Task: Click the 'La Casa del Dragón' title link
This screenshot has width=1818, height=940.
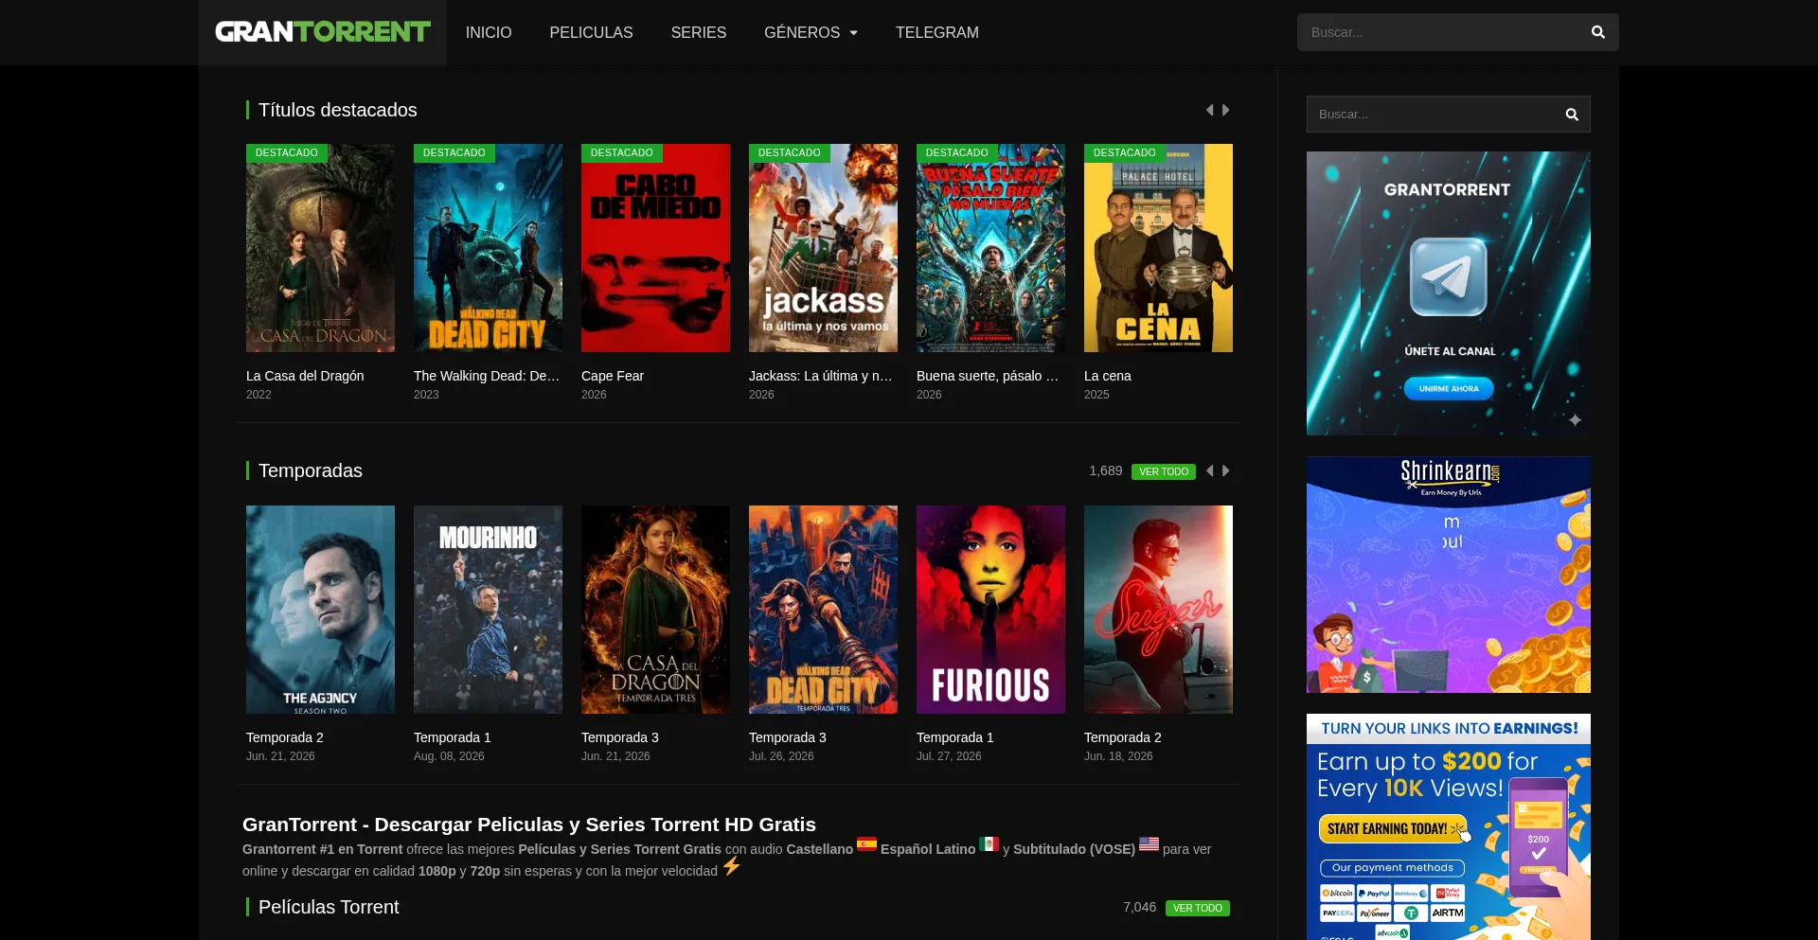Action: click(x=305, y=376)
